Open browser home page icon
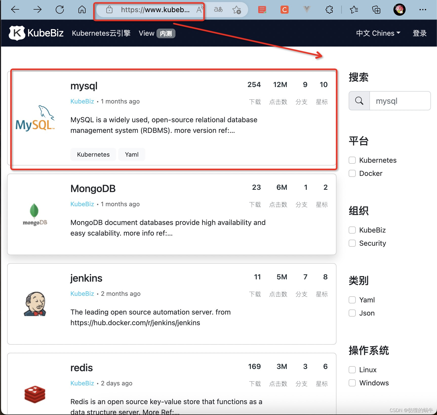Viewport: 437px width, 415px height. [82, 10]
